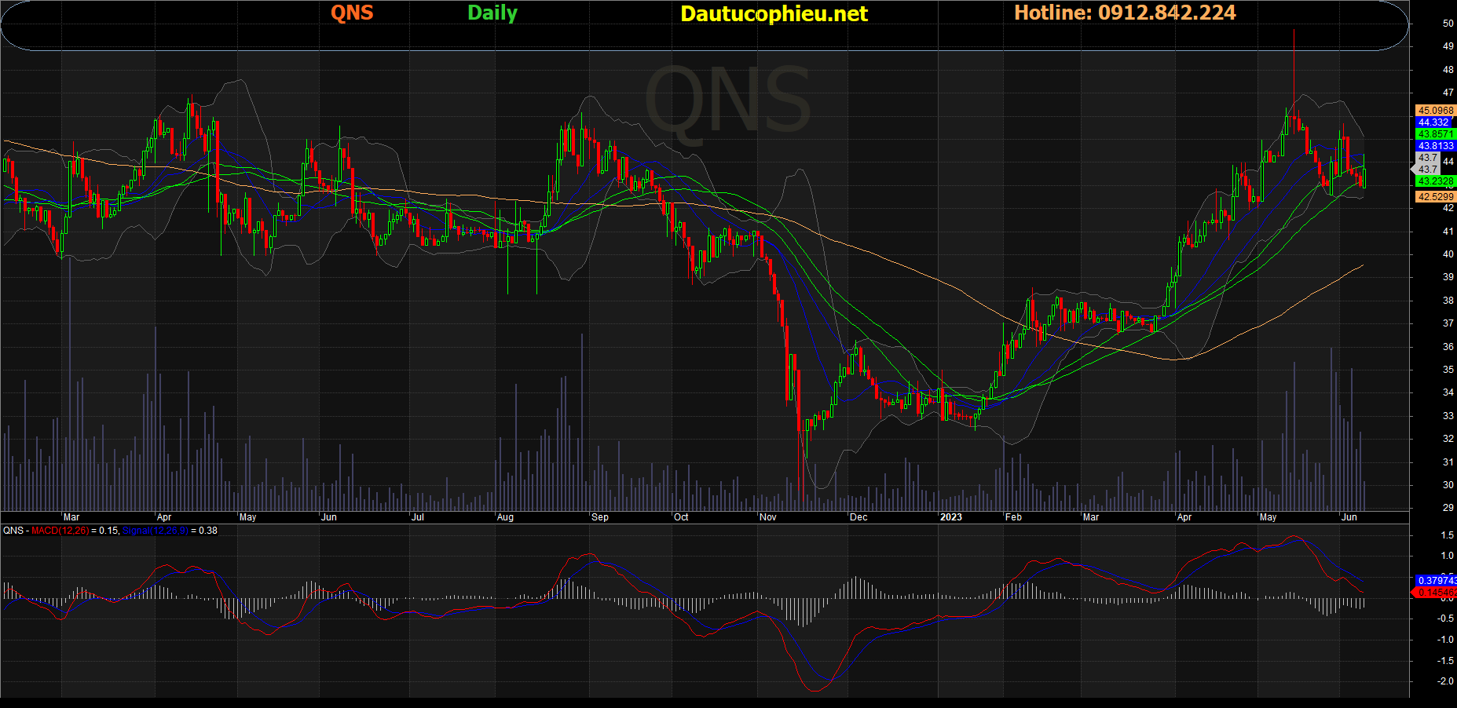Click the blue Signal(12,26,9) indicator label

click(x=155, y=531)
